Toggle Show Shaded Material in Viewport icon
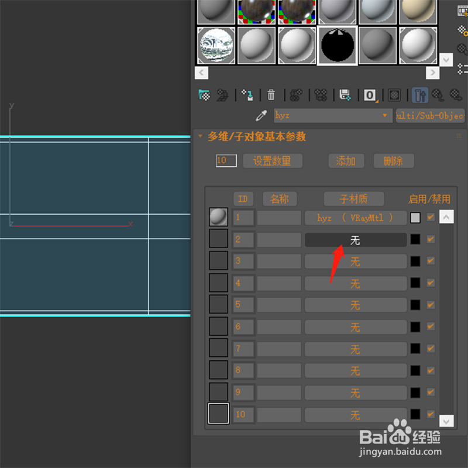Screen dimensions: 468x468 394,95
